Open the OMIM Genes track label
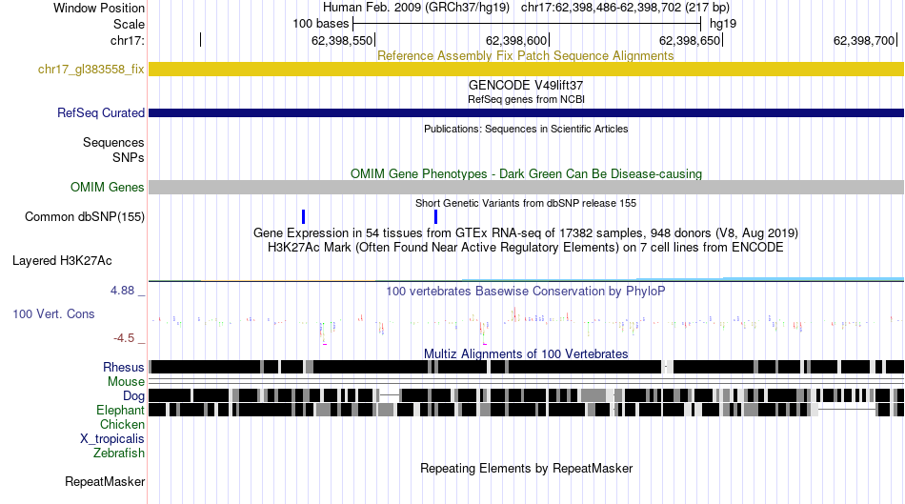 [107, 188]
